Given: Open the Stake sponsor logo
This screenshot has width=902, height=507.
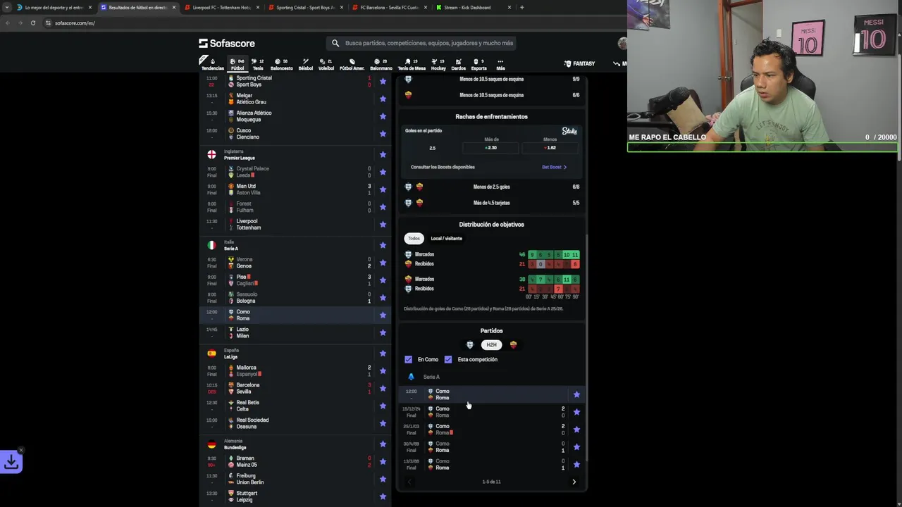Looking at the screenshot, I should click(569, 131).
